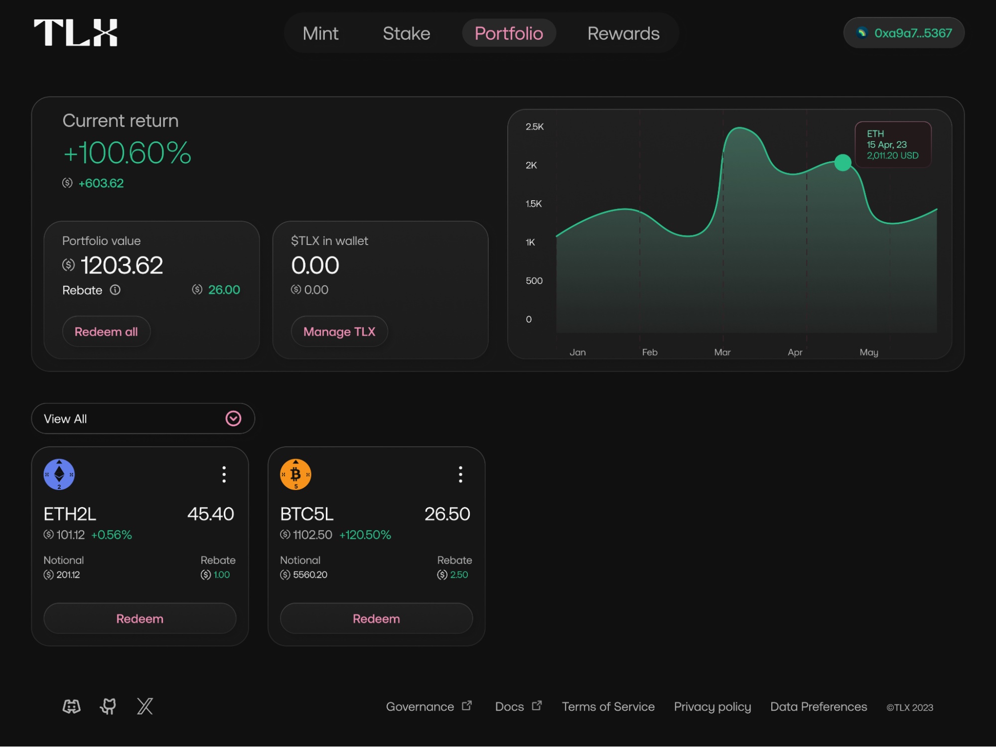Click the ETH2L token name
Viewport: 996px width, 747px height.
(70, 514)
